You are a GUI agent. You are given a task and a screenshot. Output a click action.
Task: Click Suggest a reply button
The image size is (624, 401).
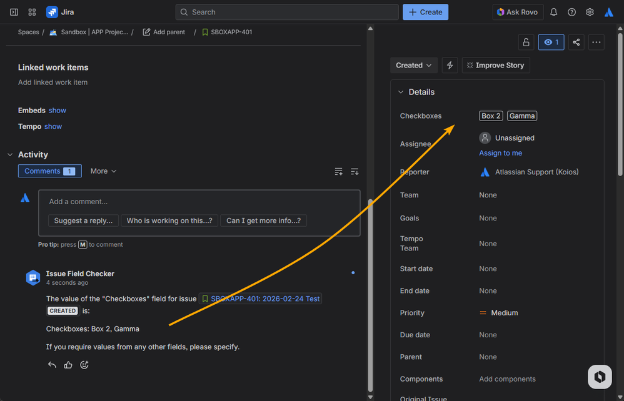point(83,220)
